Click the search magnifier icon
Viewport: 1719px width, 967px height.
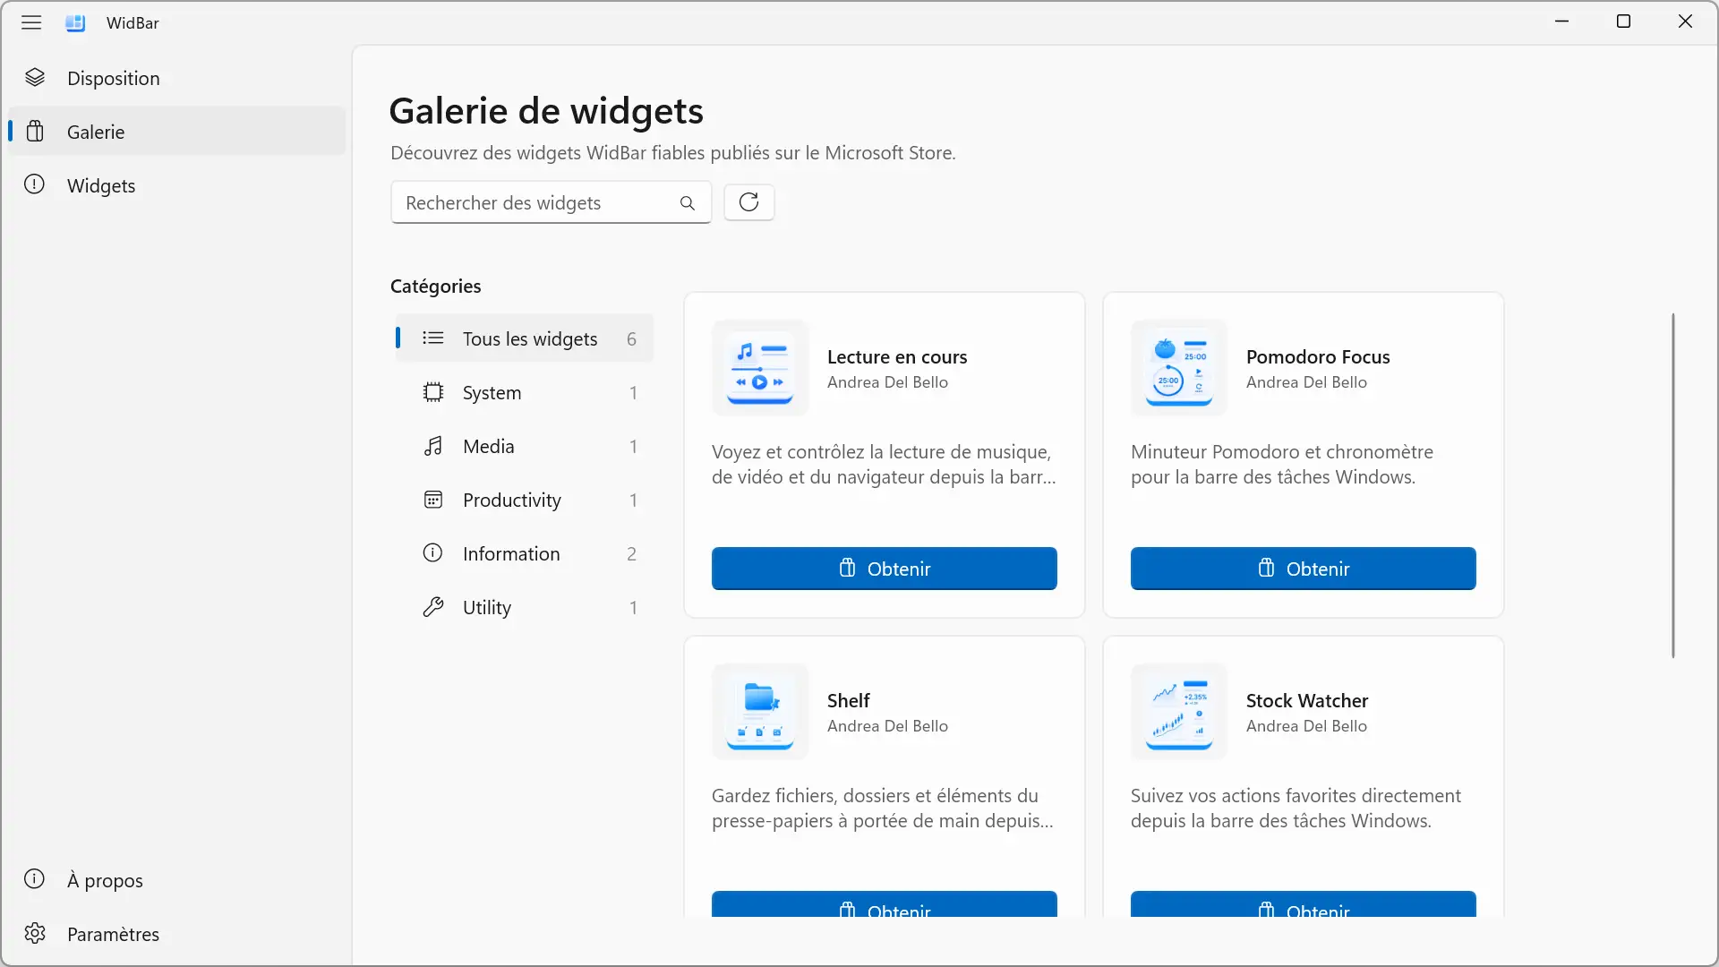click(687, 203)
